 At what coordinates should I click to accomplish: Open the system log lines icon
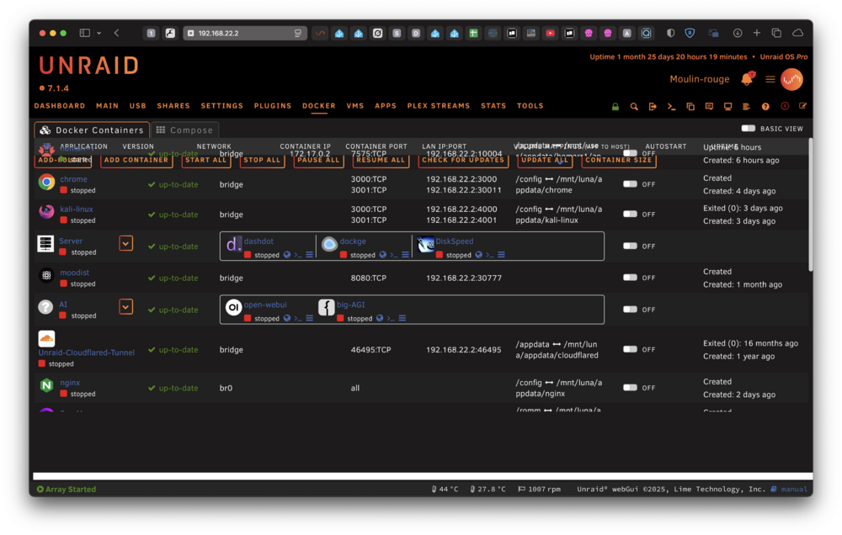(x=746, y=107)
